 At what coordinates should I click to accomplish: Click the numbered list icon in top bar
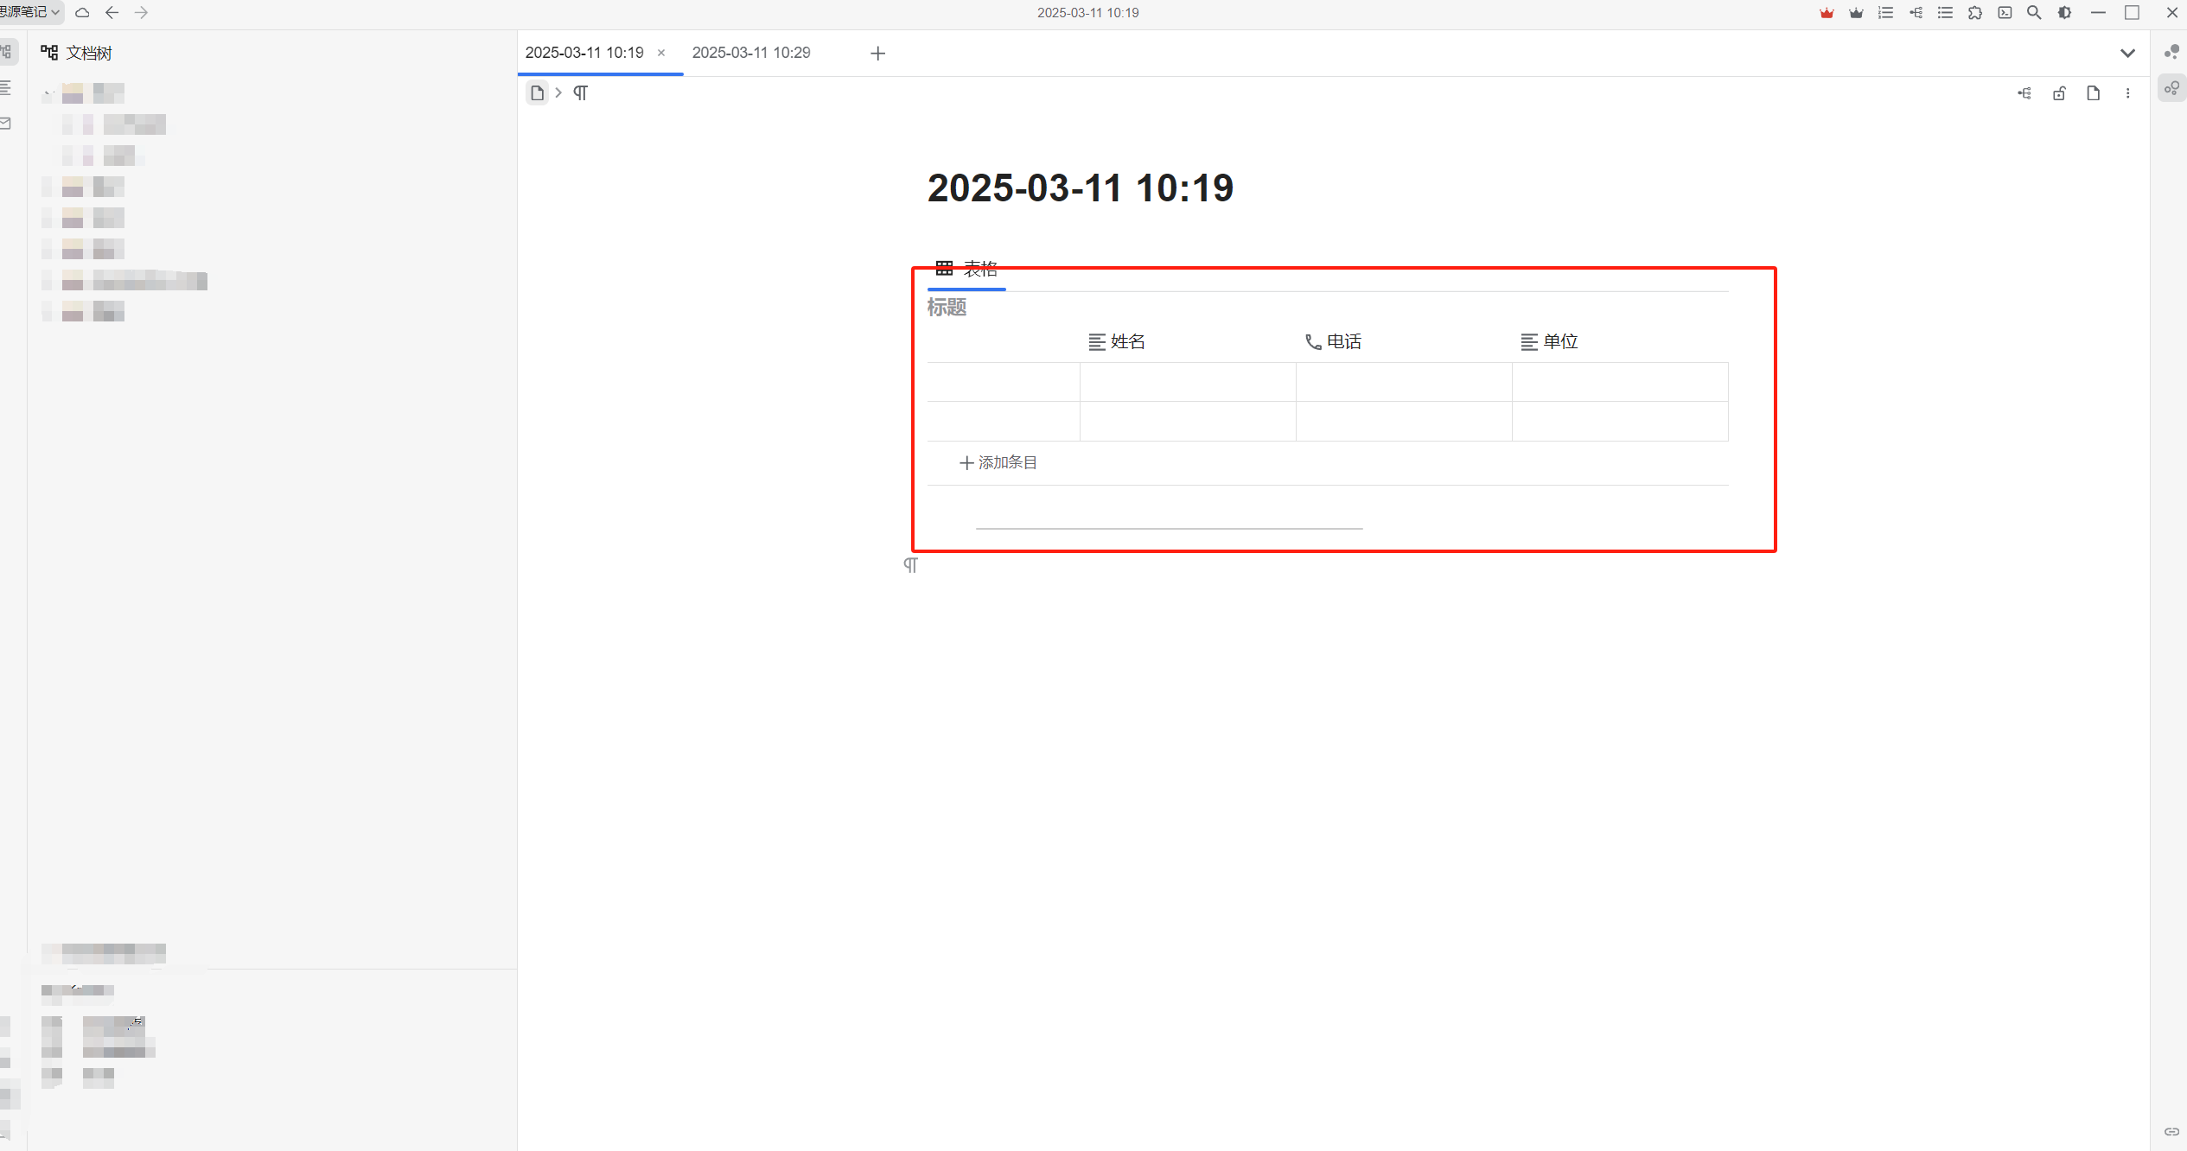(1886, 13)
